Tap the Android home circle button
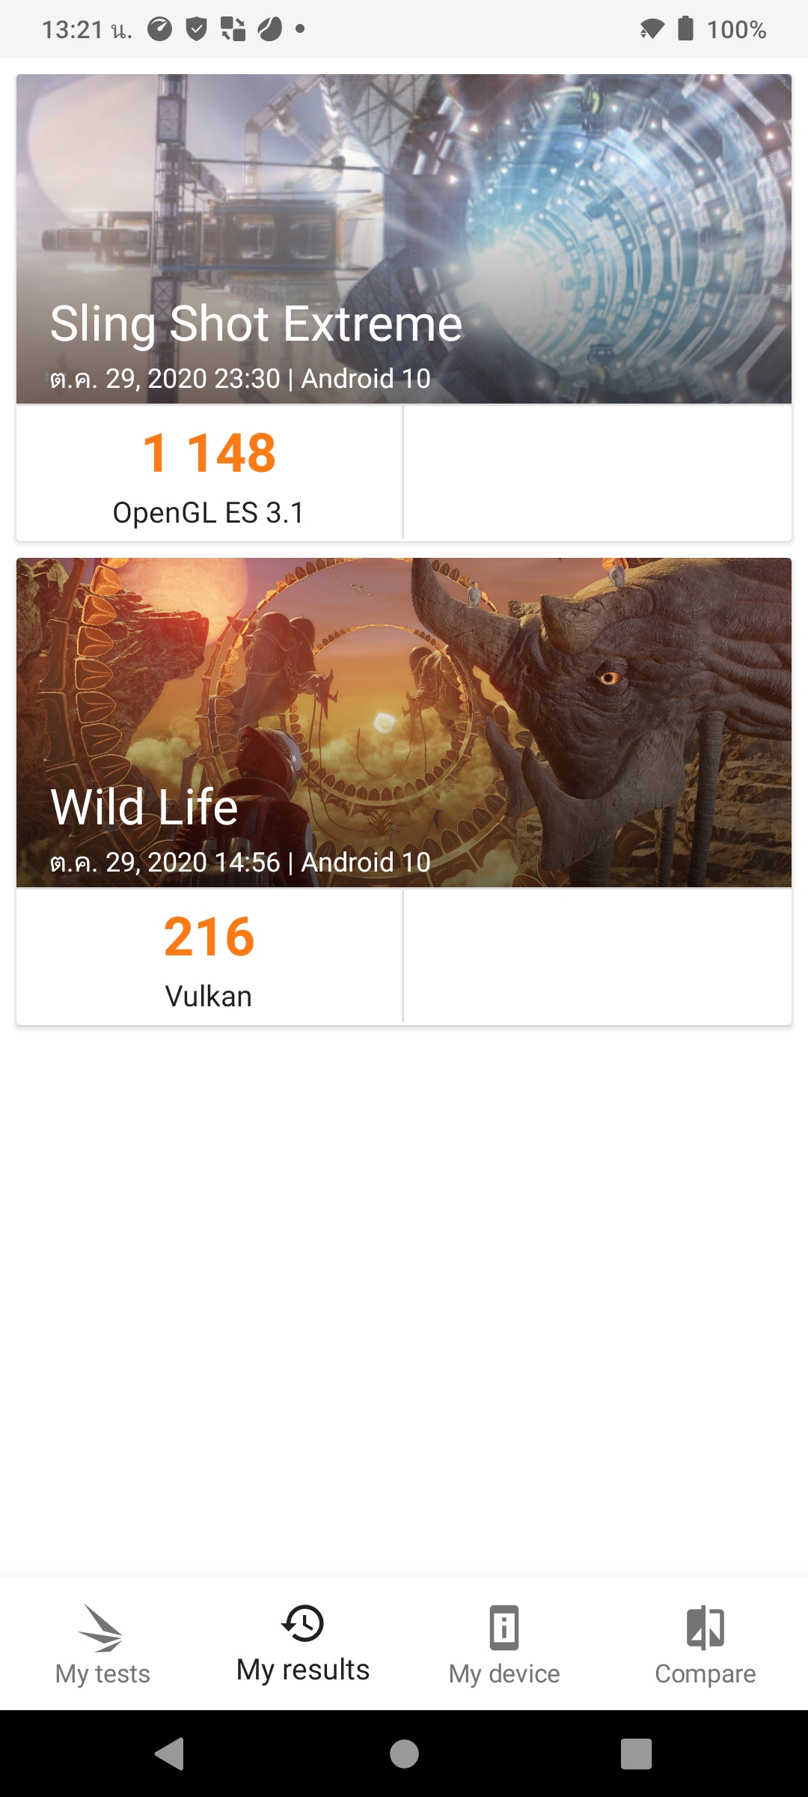This screenshot has height=1797, width=808. (x=404, y=1754)
